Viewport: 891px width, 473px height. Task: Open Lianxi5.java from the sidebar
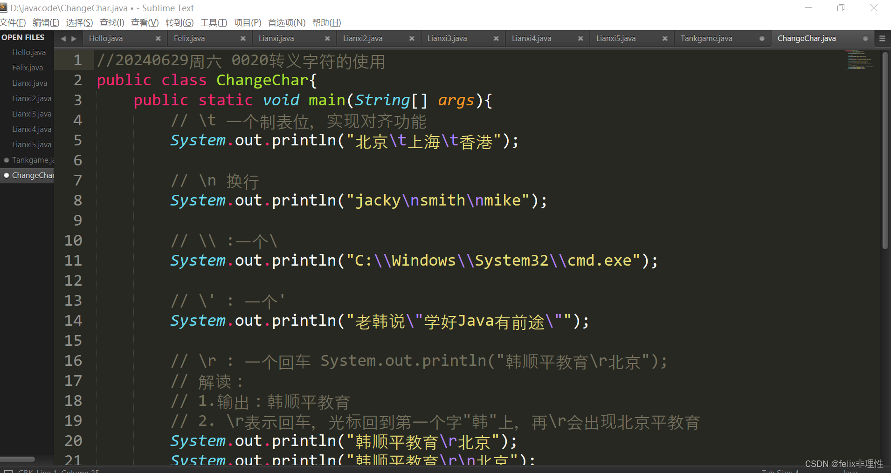click(x=32, y=144)
